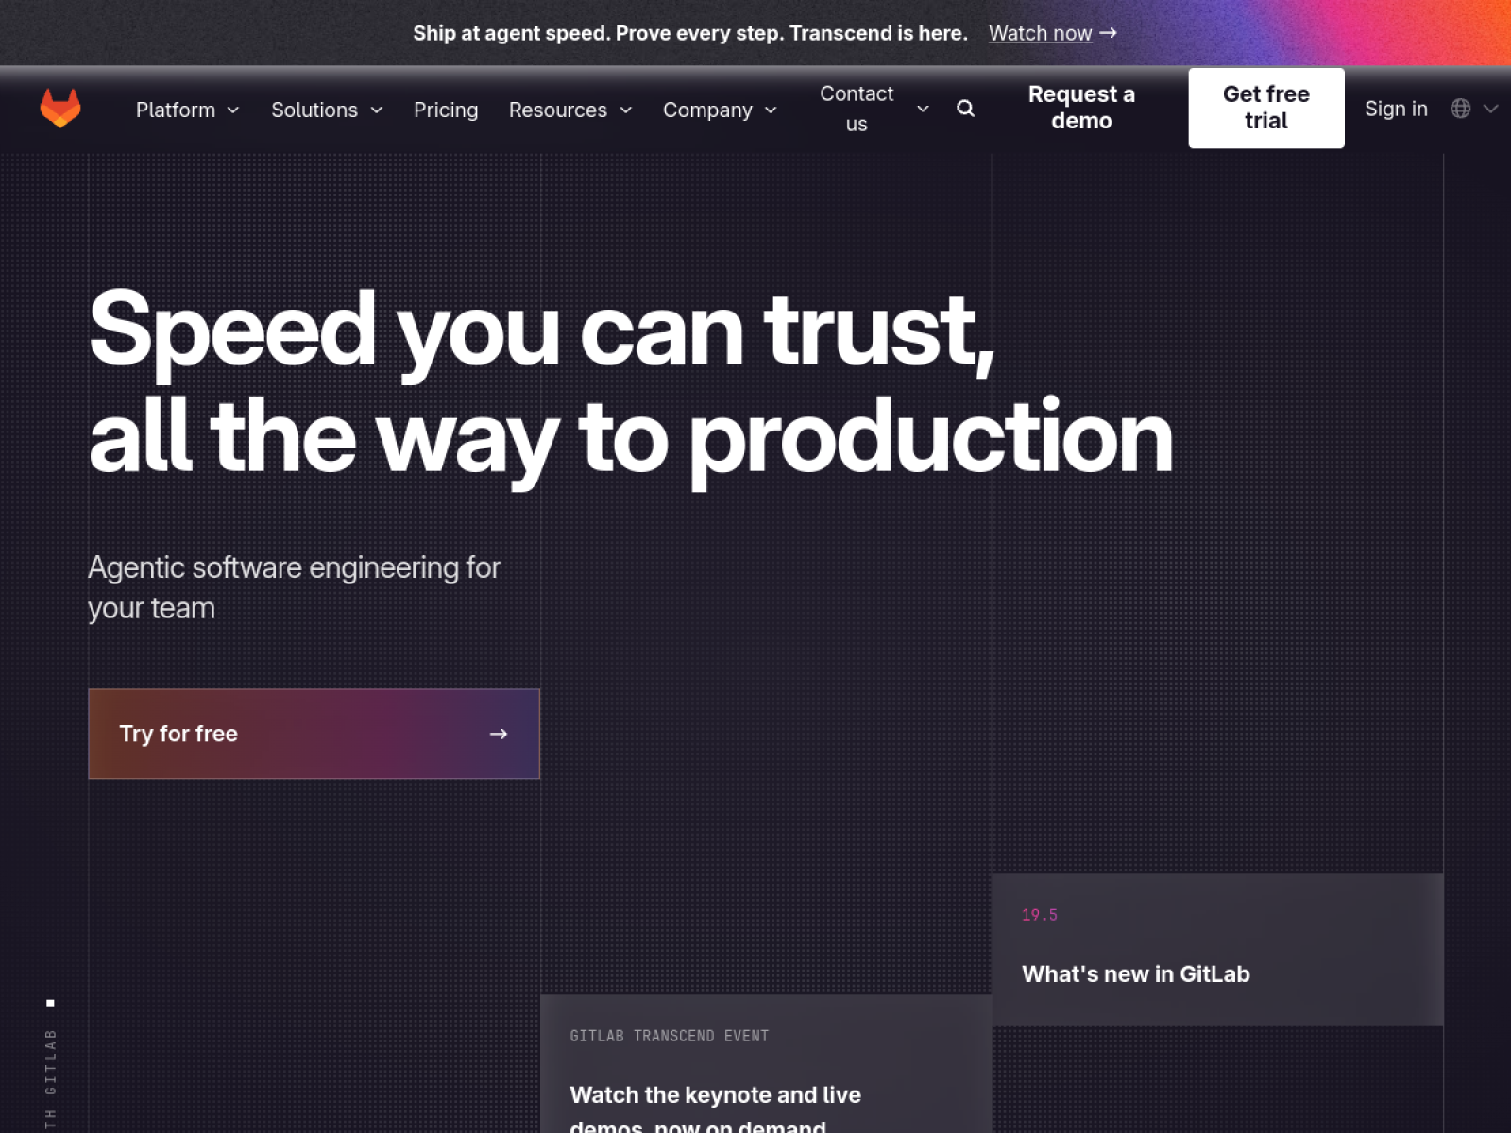Click the Watch now link

[x=1040, y=33]
